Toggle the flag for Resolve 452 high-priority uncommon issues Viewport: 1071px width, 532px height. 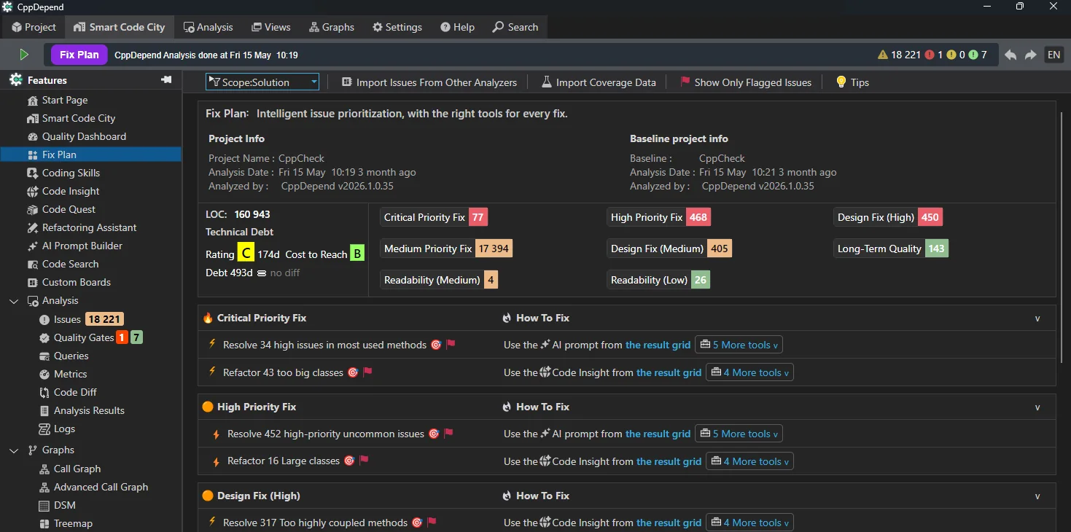(x=448, y=434)
